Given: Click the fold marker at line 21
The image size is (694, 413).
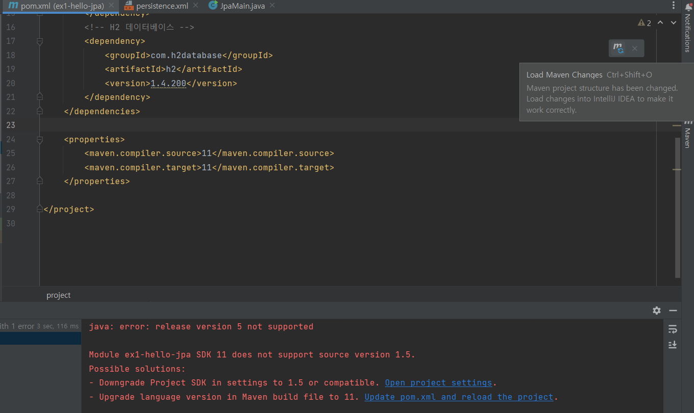Looking at the screenshot, I should [39, 97].
